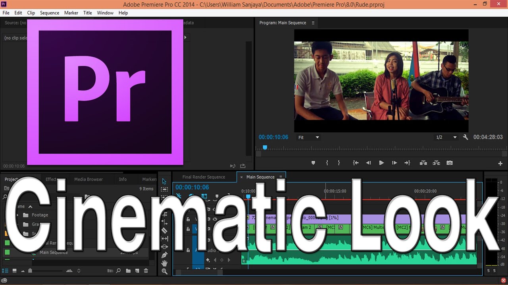
Task: Switch Project panel to list view
Action: point(6,271)
